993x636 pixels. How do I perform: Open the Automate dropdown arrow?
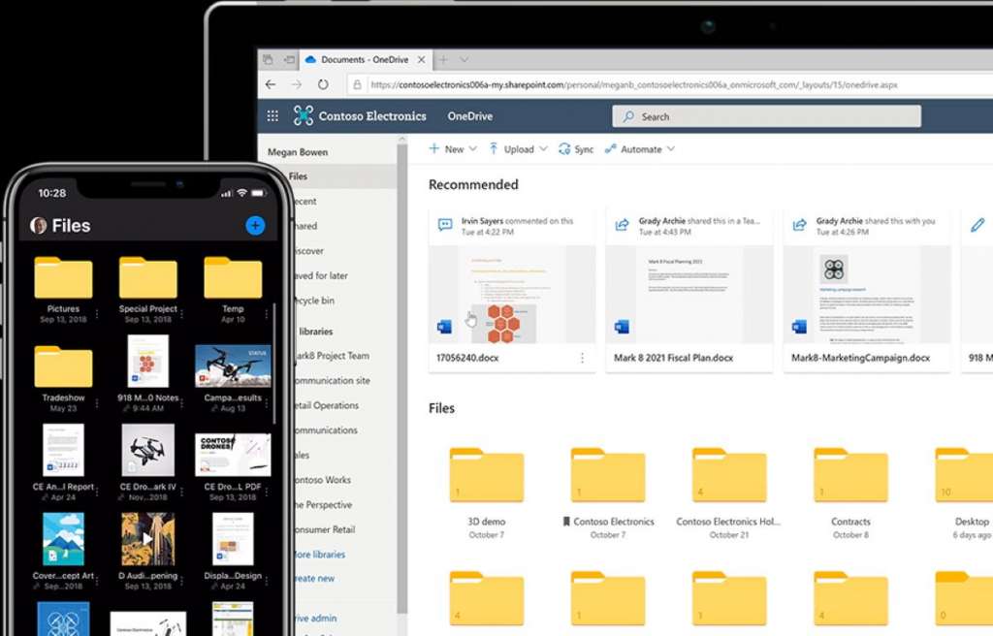(x=671, y=149)
